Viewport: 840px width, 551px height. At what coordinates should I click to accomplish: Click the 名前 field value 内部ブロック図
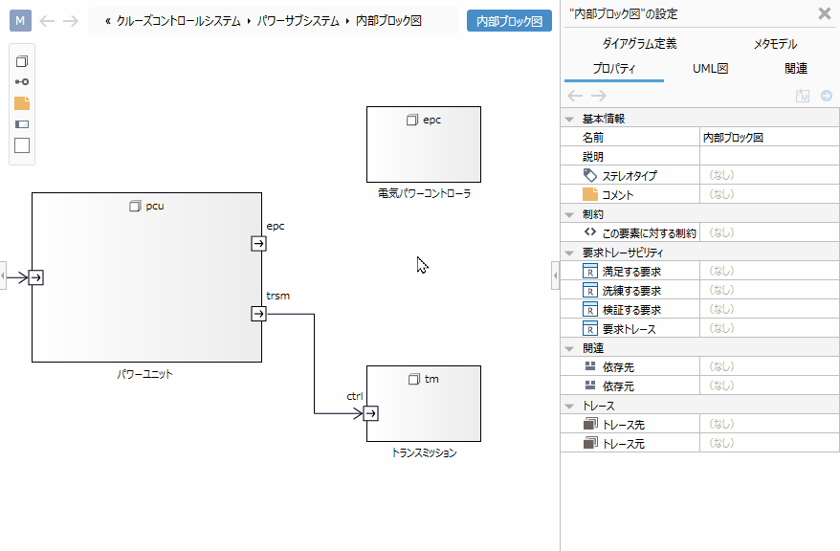pos(768,138)
